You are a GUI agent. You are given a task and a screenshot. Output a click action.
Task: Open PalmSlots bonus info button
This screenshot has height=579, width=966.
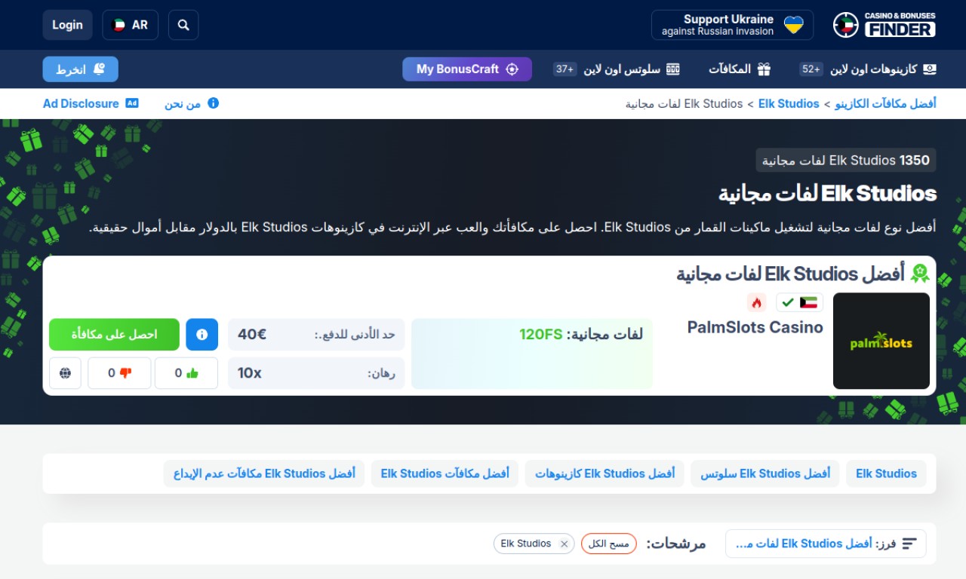click(202, 335)
